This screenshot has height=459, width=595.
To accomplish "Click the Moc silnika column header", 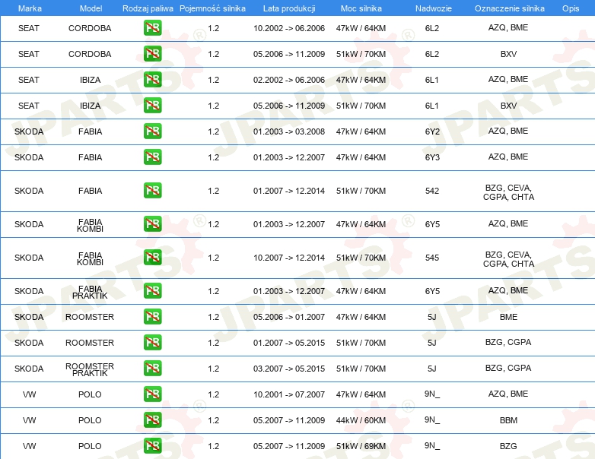I will click(x=361, y=8).
